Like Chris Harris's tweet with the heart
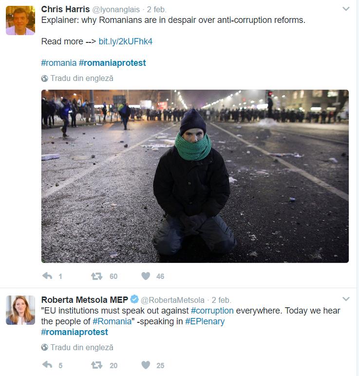The height and width of the screenshot is (376, 359). pos(146,276)
